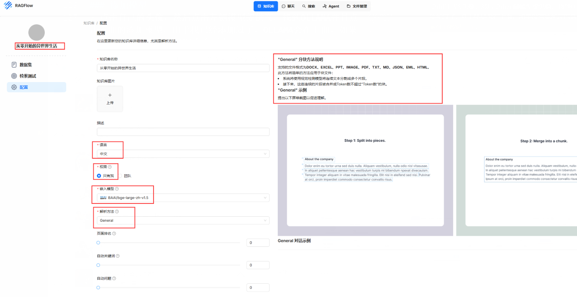Image resolution: width=577 pixels, height=297 pixels.
Task: Click the 数据集 dataset sidebar icon
Action: click(14, 65)
